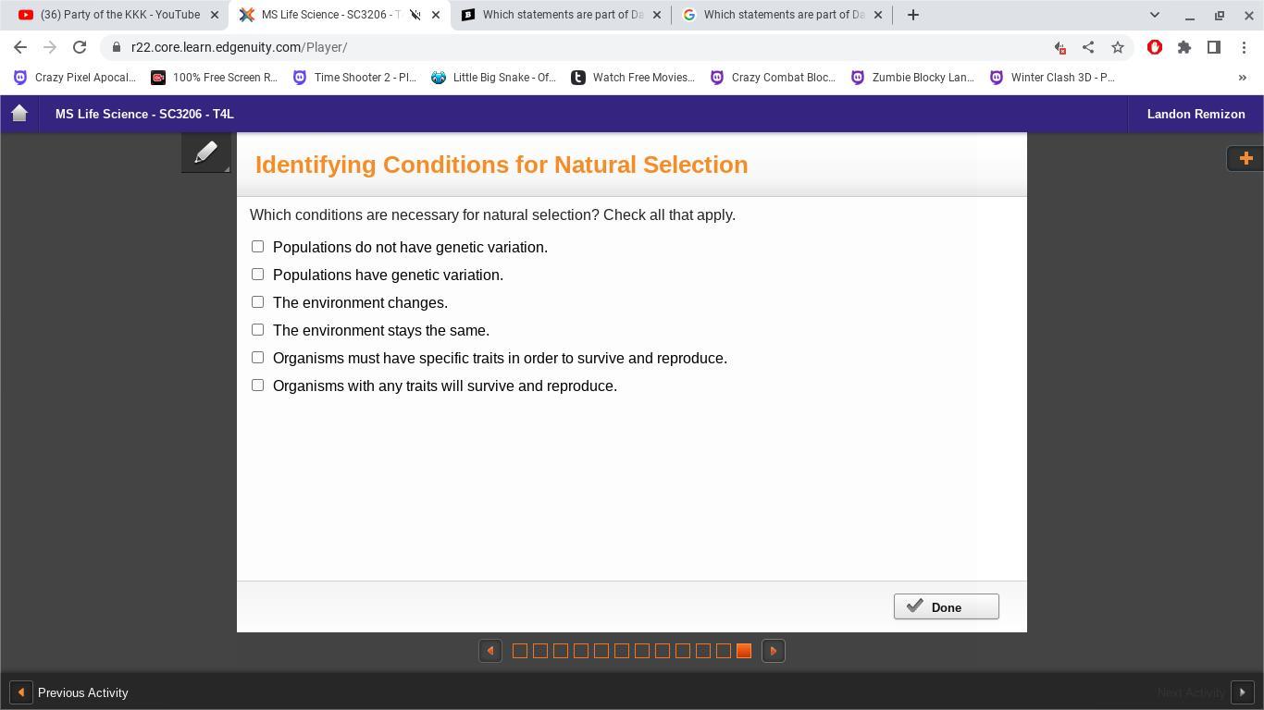Viewport: 1264px width, 710px height.
Task: Click the Edgenuity home icon
Action: click(x=19, y=114)
